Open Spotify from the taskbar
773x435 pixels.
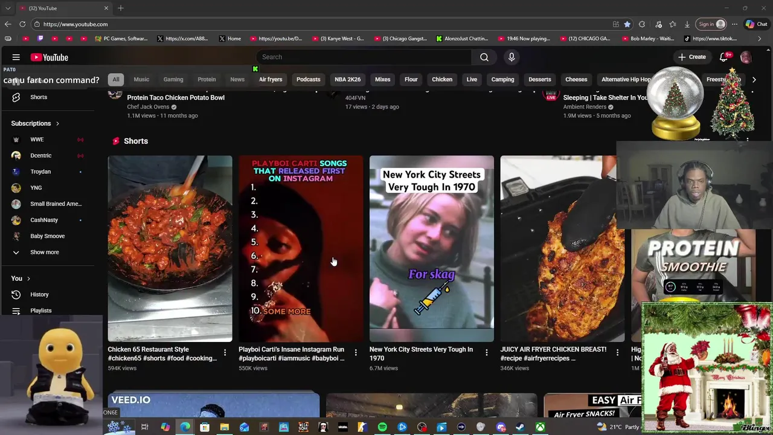382,427
